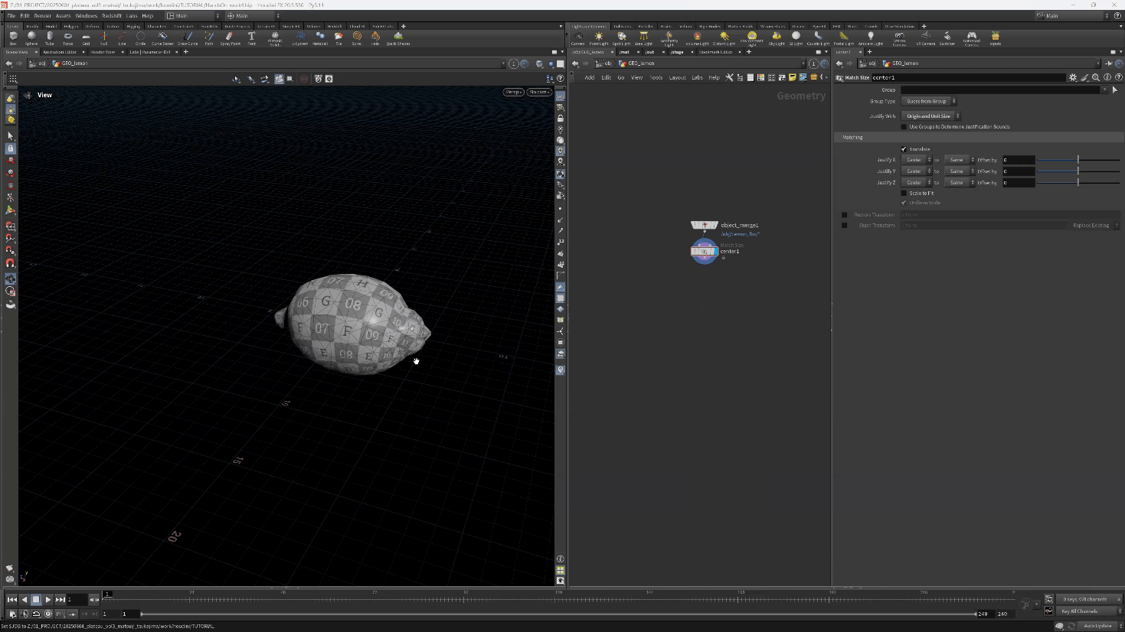This screenshot has width=1125, height=632.
Task: Switch to the Render View tab
Action: (x=103, y=52)
